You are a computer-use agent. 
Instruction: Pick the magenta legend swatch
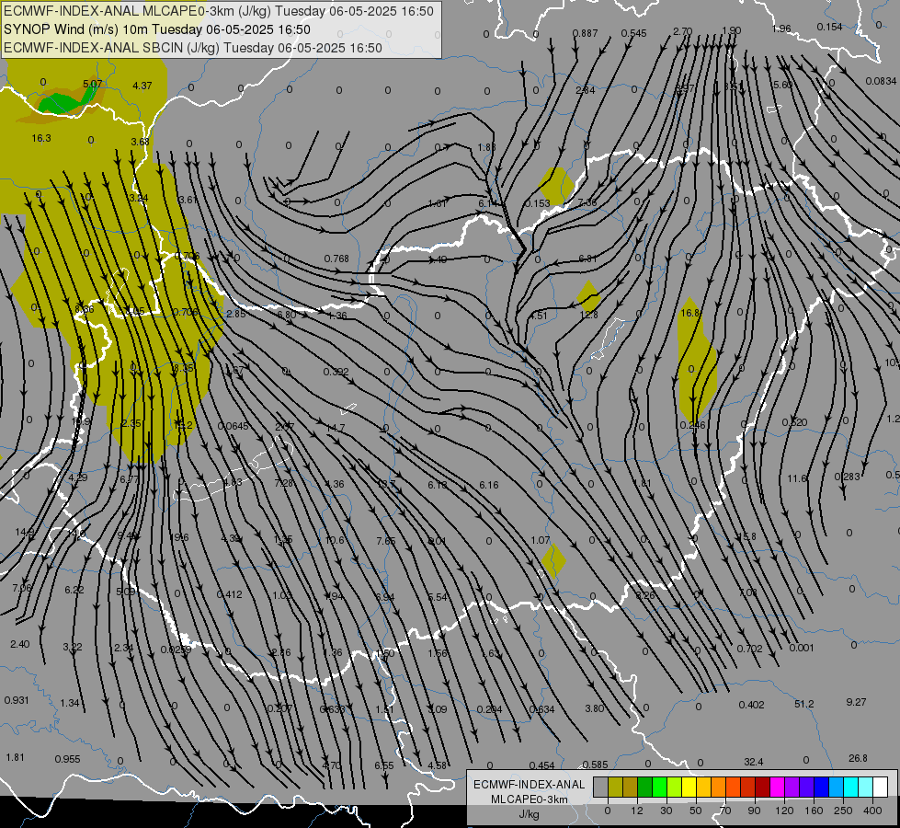[777, 788]
